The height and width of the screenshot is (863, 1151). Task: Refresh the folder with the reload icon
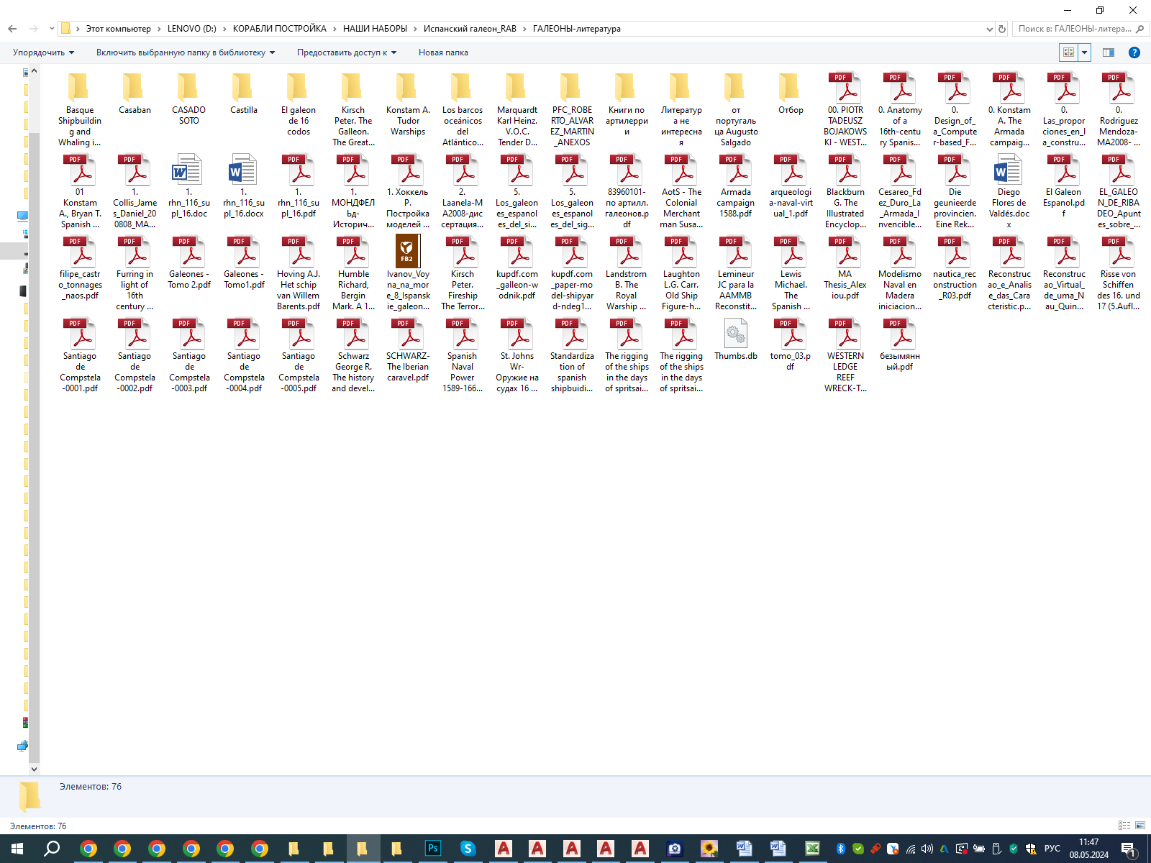point(1002,29)
